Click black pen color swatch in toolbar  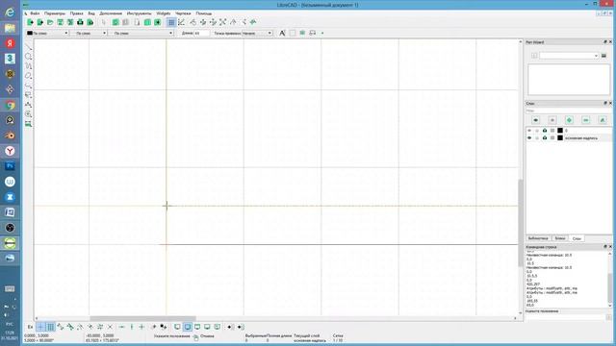pos(30,34)
